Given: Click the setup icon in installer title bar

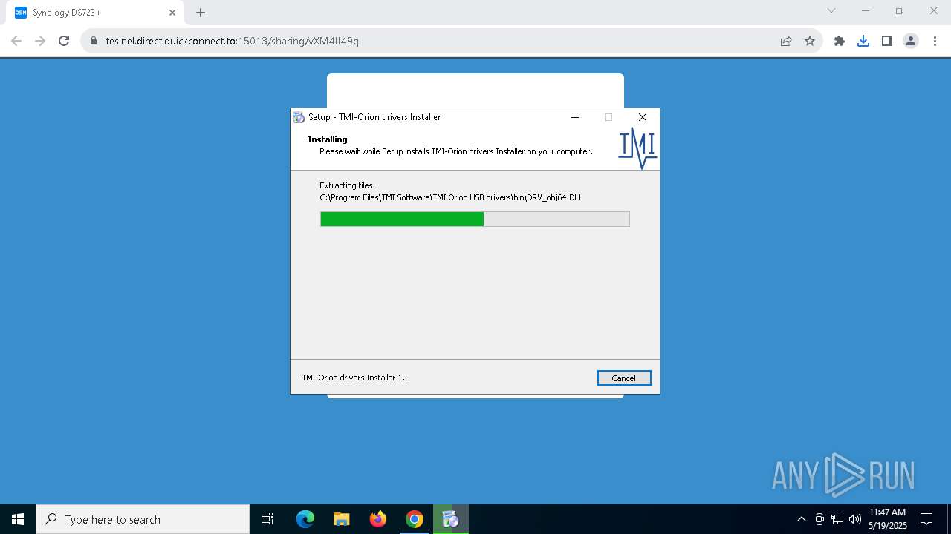Looking at the screenshot, I should click(x=299, y=117).
